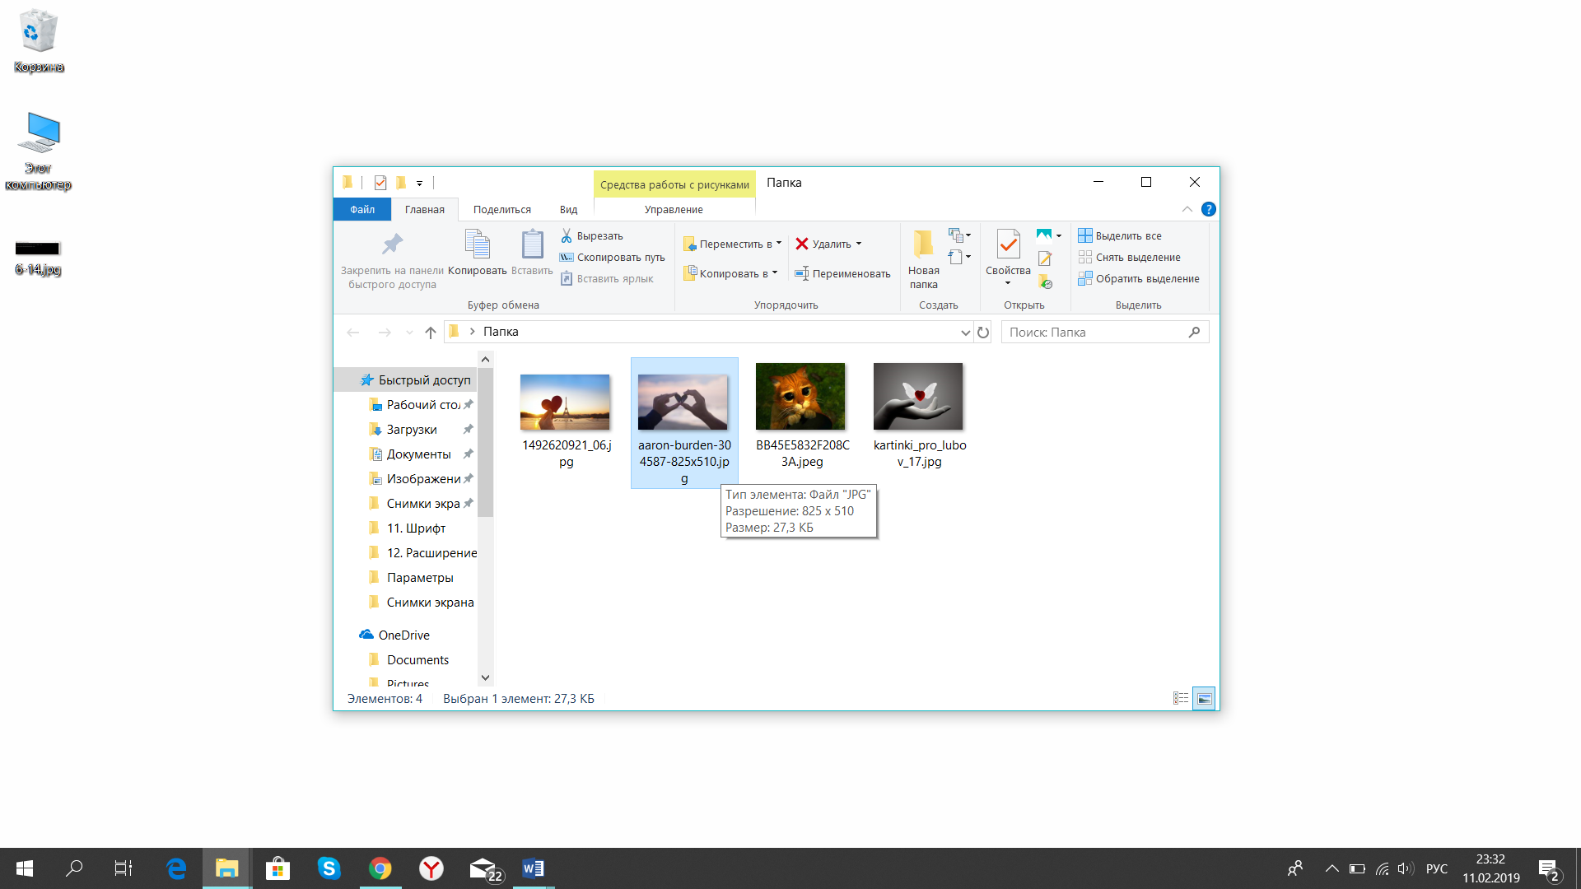This screenshot has width=1581, height=889.
Task: Open address bar history dropdown arrow
Action: pos(965,332)
